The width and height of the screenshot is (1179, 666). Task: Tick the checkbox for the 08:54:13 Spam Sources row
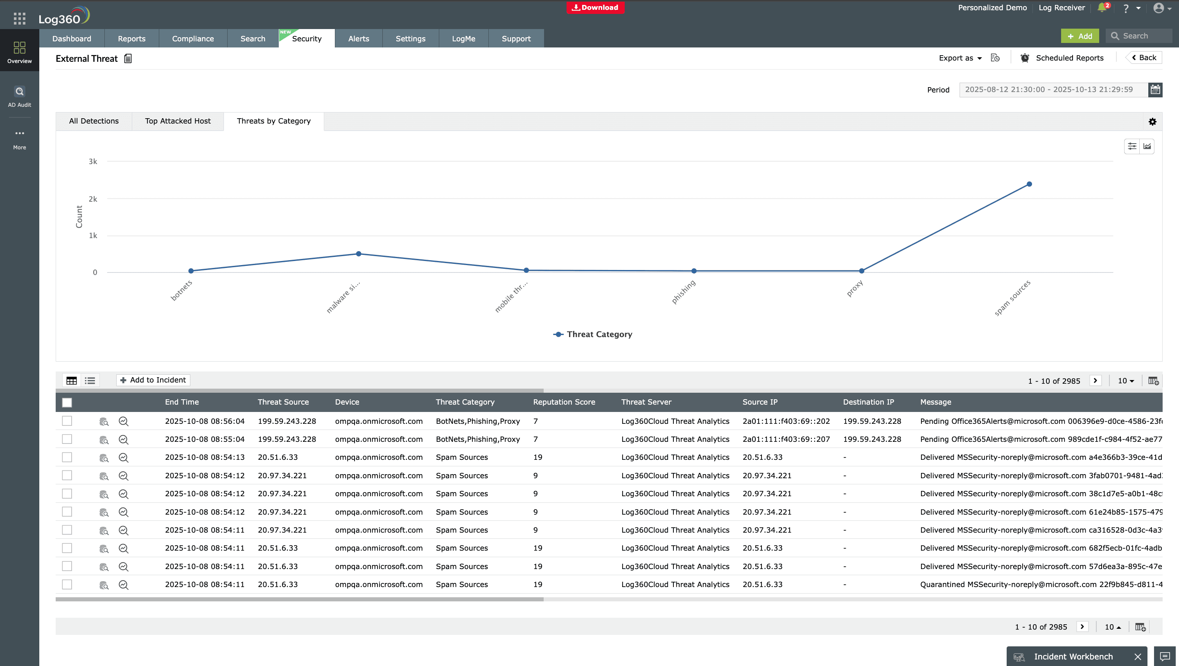click(67, 457)
